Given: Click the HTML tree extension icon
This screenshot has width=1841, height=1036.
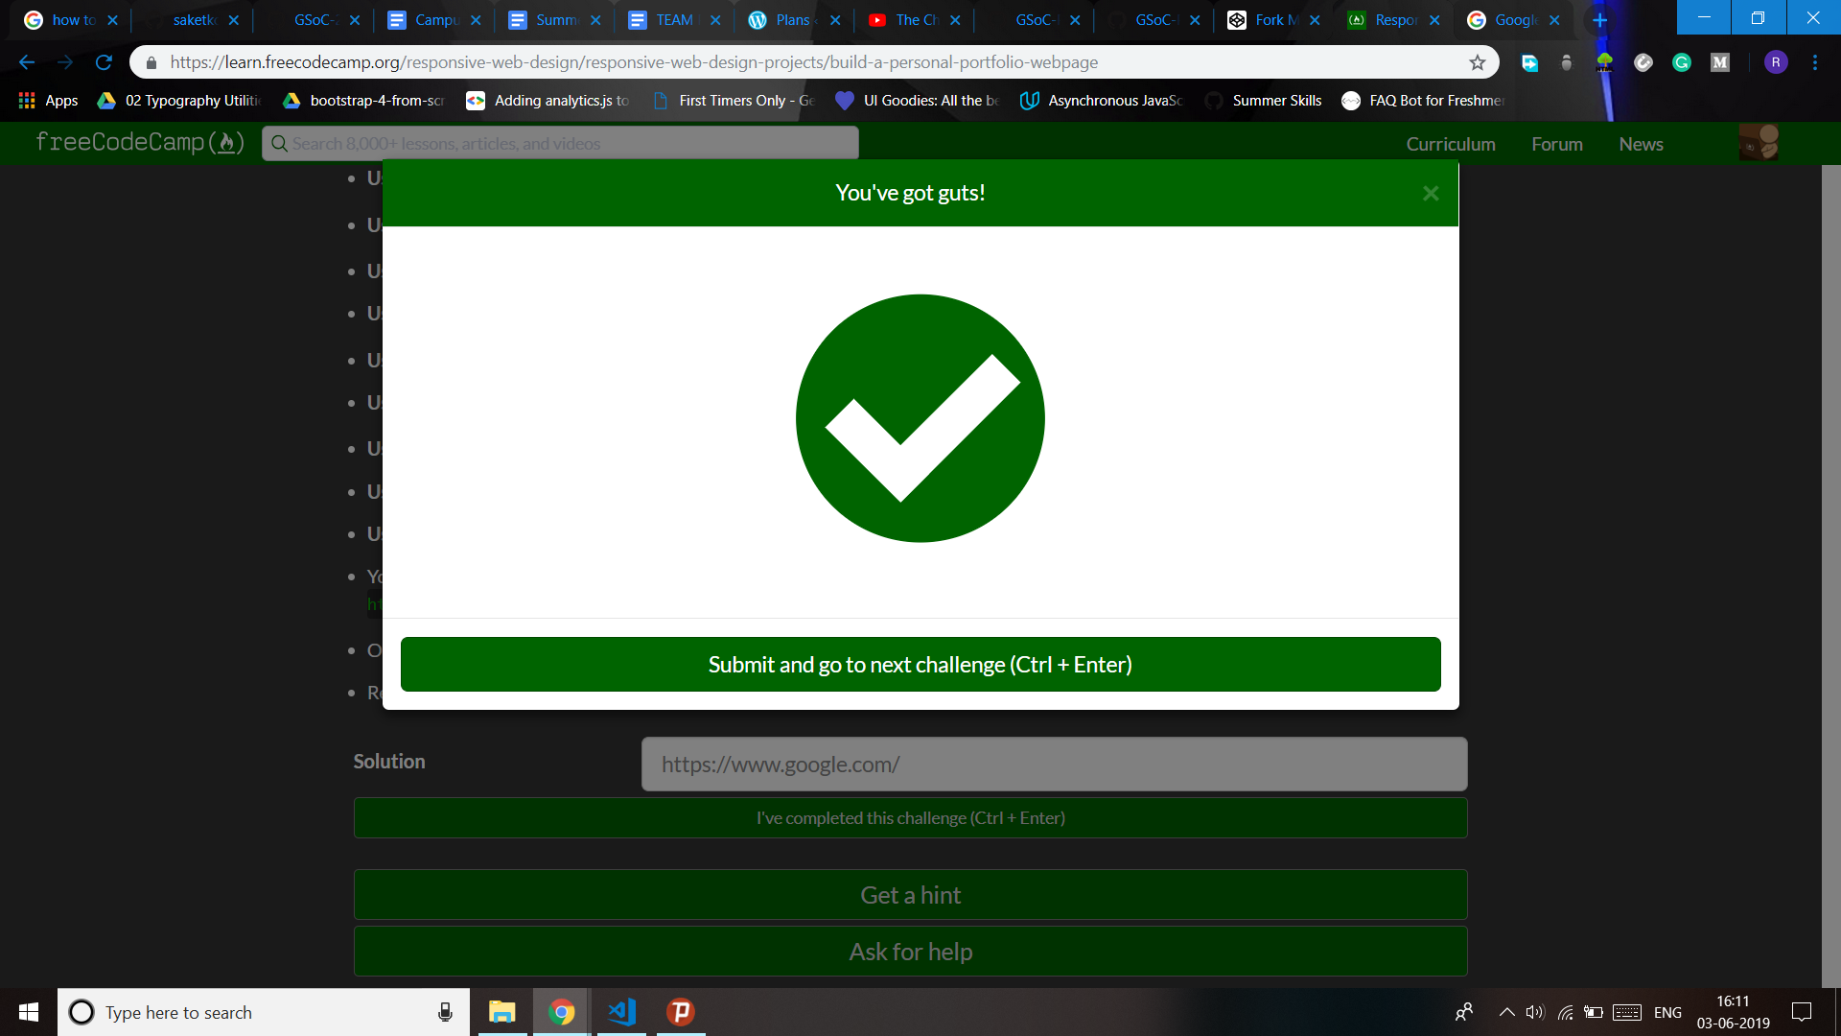Looking at the screenshot, I should (x=1605, y=61).
